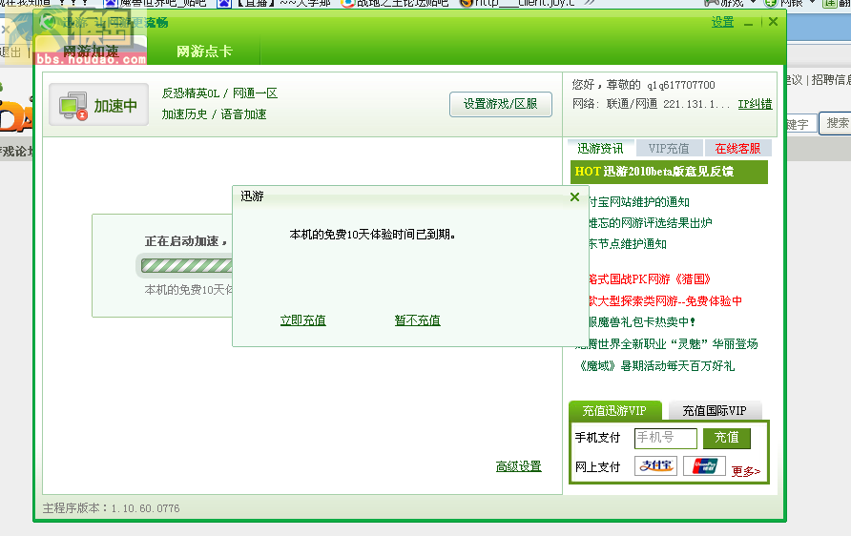Click 反恐精英OL / 网通一区 game link

(x=219, y=93)
